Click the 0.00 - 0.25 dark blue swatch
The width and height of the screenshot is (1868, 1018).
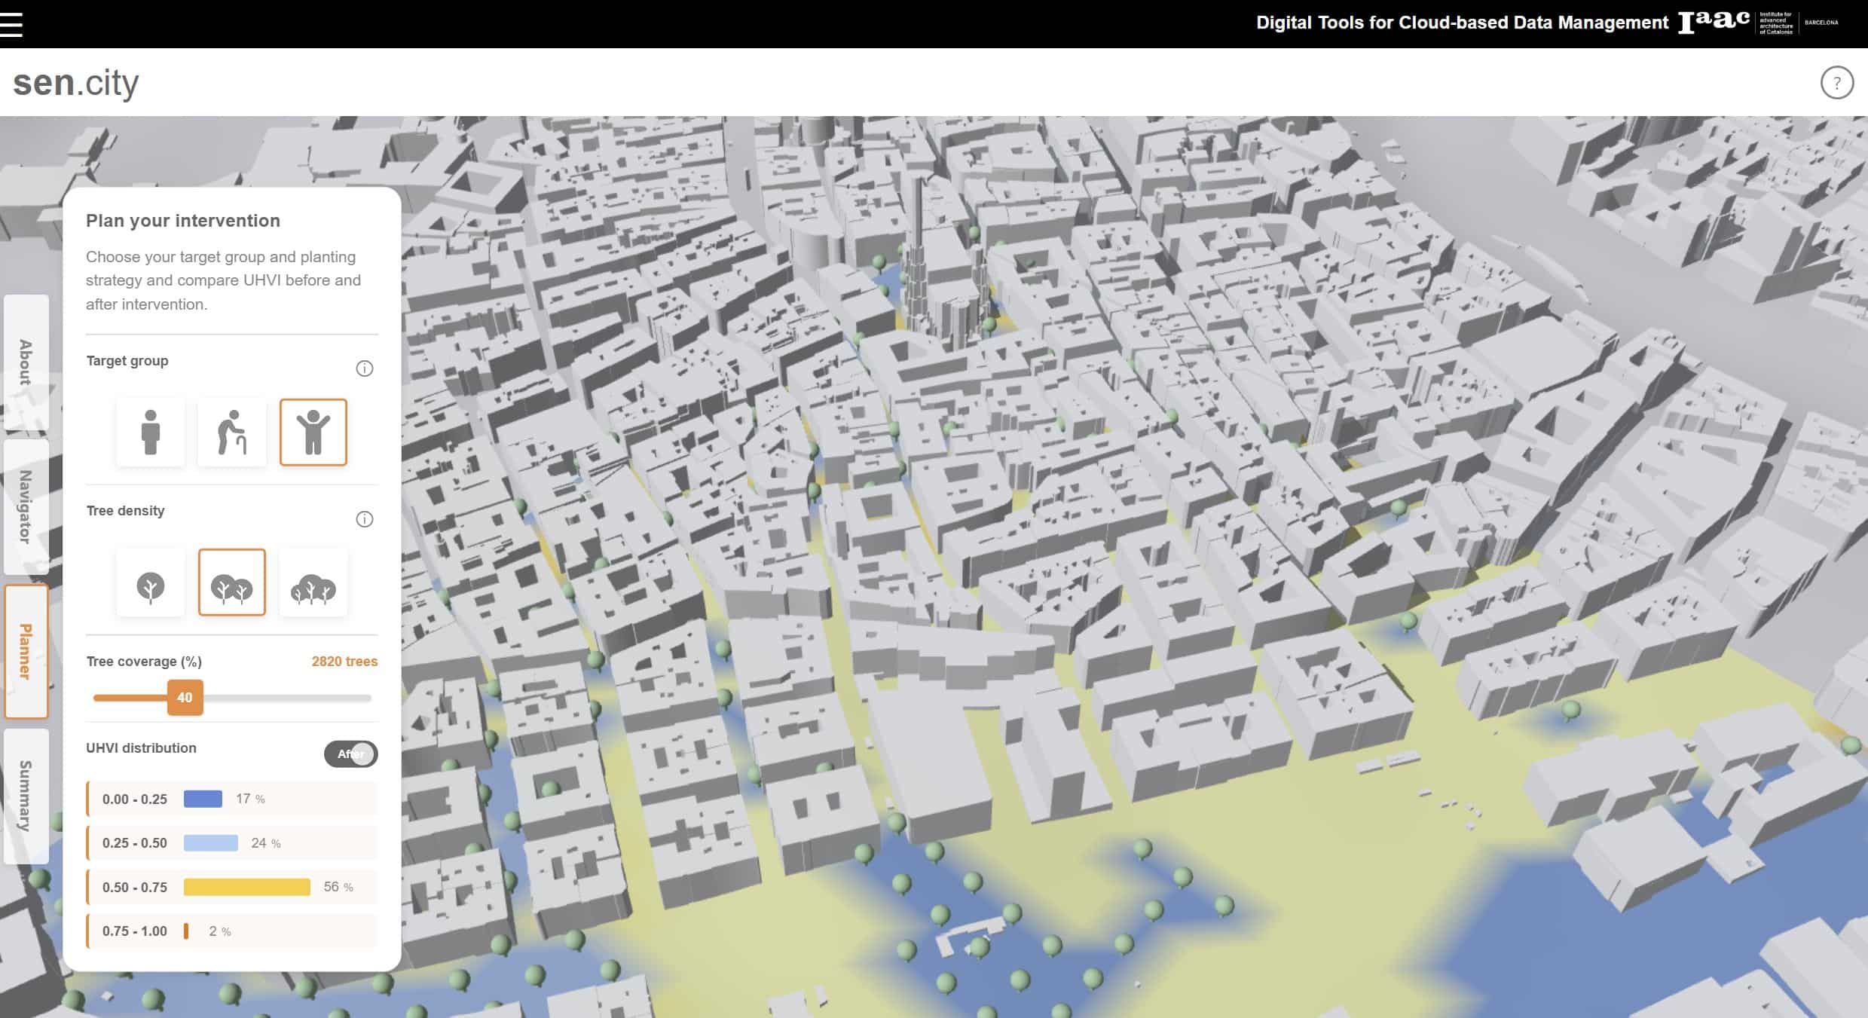tap(203, 799)
